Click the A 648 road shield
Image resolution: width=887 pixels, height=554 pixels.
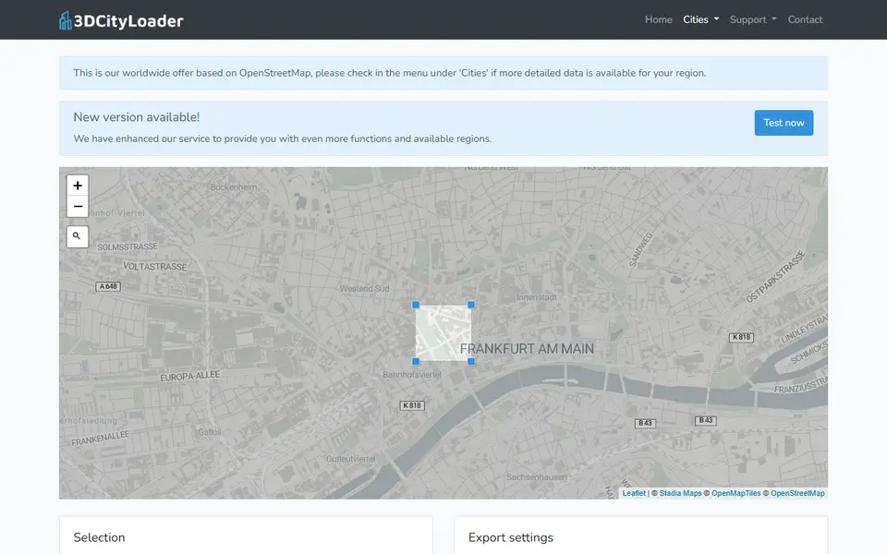coord(108,286)
